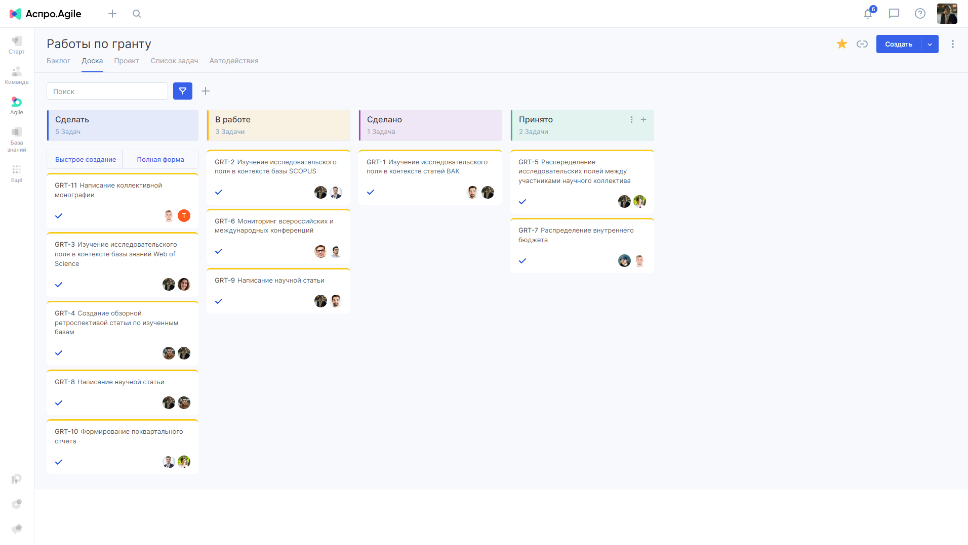Open the user profile avatar
This screenshot has width=968, height=545.
947,14
